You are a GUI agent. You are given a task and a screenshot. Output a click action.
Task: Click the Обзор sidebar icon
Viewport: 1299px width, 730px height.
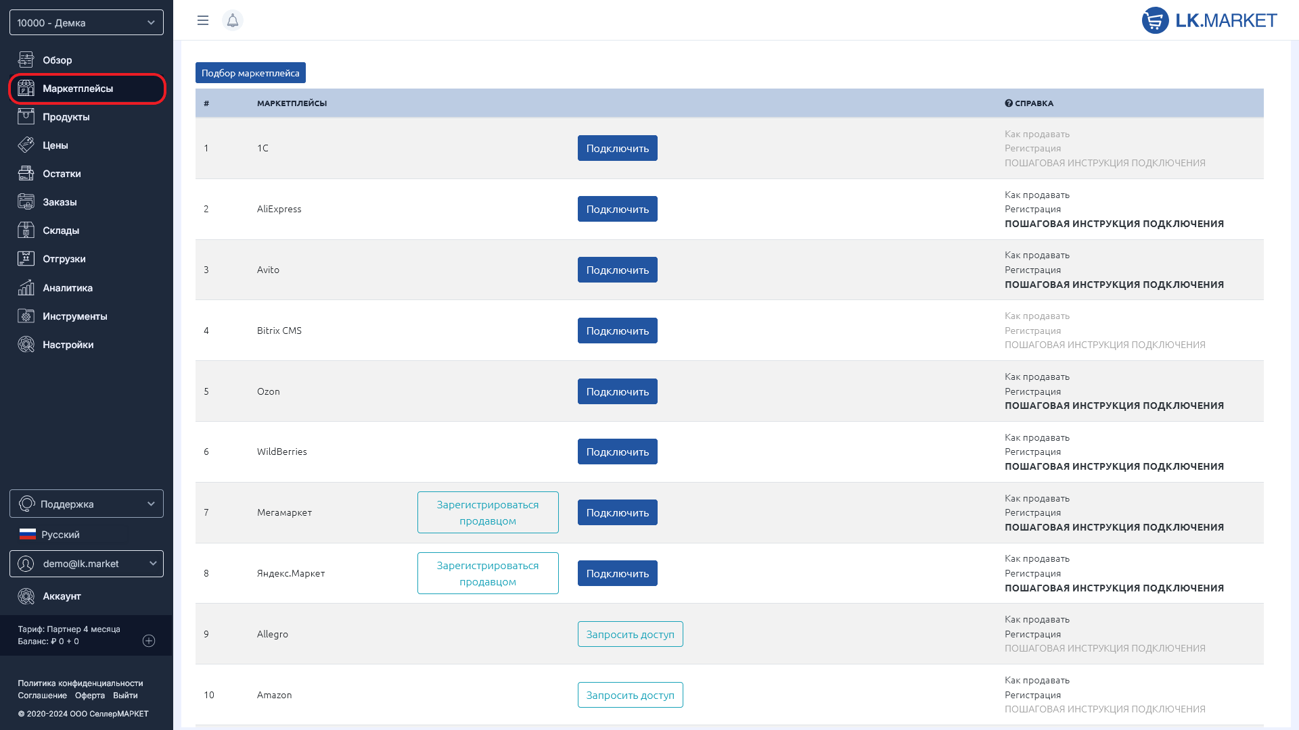pyautogui.click(x=26, y=59)
